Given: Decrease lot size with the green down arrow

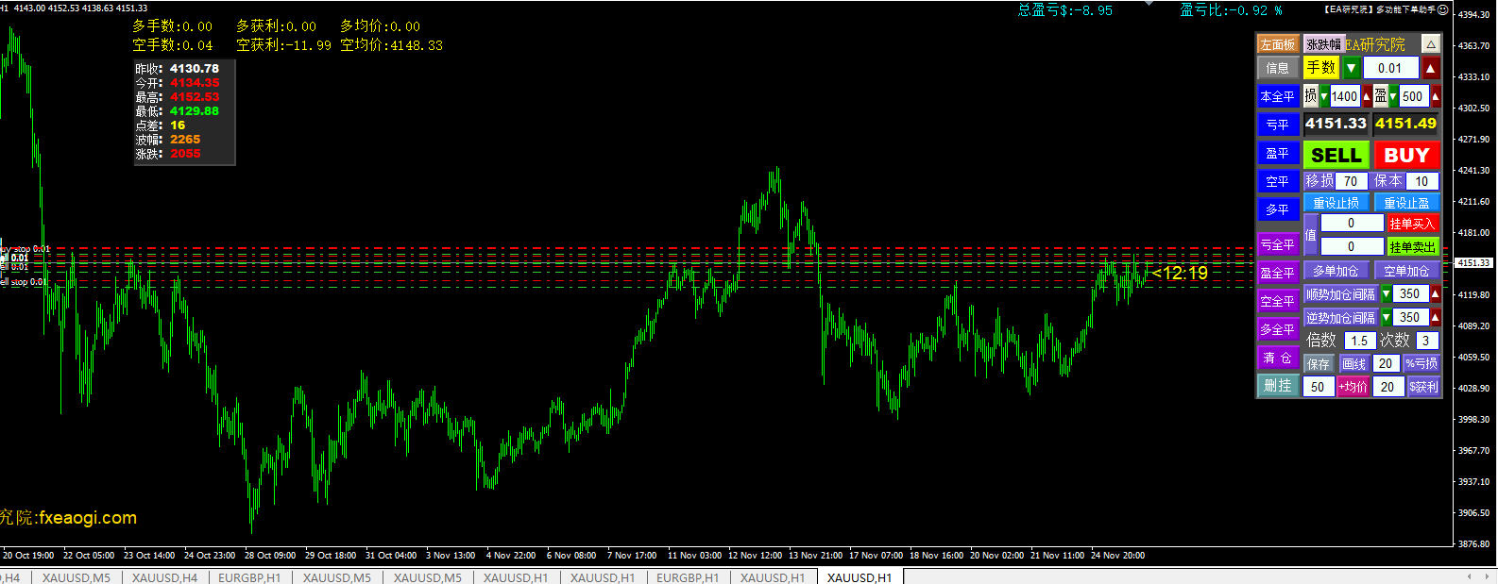Looking at the screenshot, I should 1352,68.
